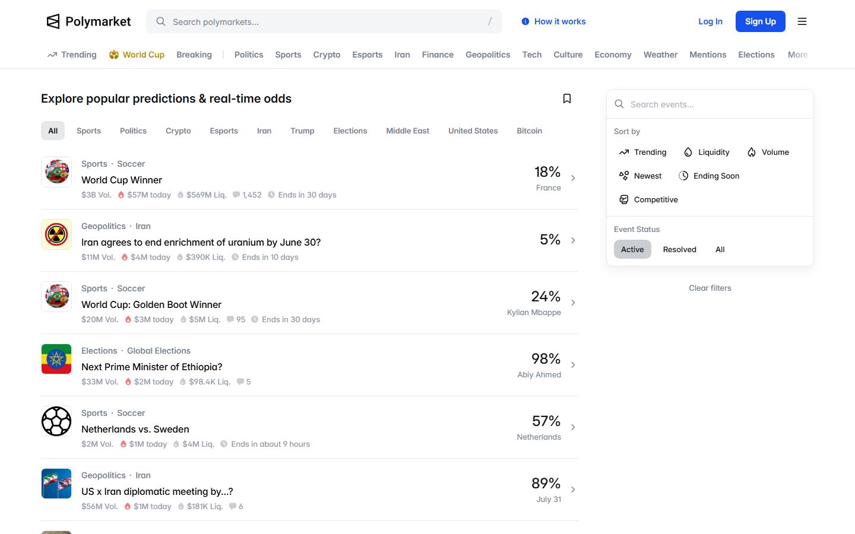The image size is (855, 534).
Task: Open Ethiopia flag market thumbnail
Action: pyautogui.click(x=56, y=359)
